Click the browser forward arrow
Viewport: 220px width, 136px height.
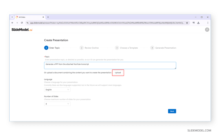17,23
